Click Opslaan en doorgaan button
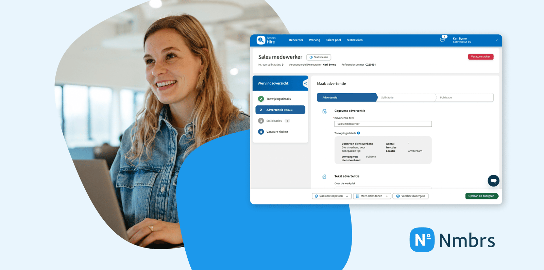This screenshot has width=544, height=270. pos(481,196)
